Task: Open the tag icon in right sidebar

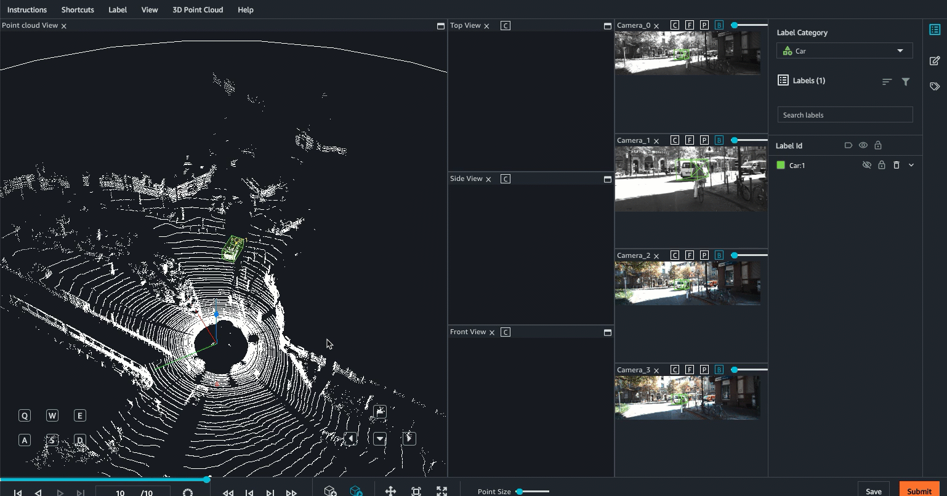Action: click(x=935, y=87)
